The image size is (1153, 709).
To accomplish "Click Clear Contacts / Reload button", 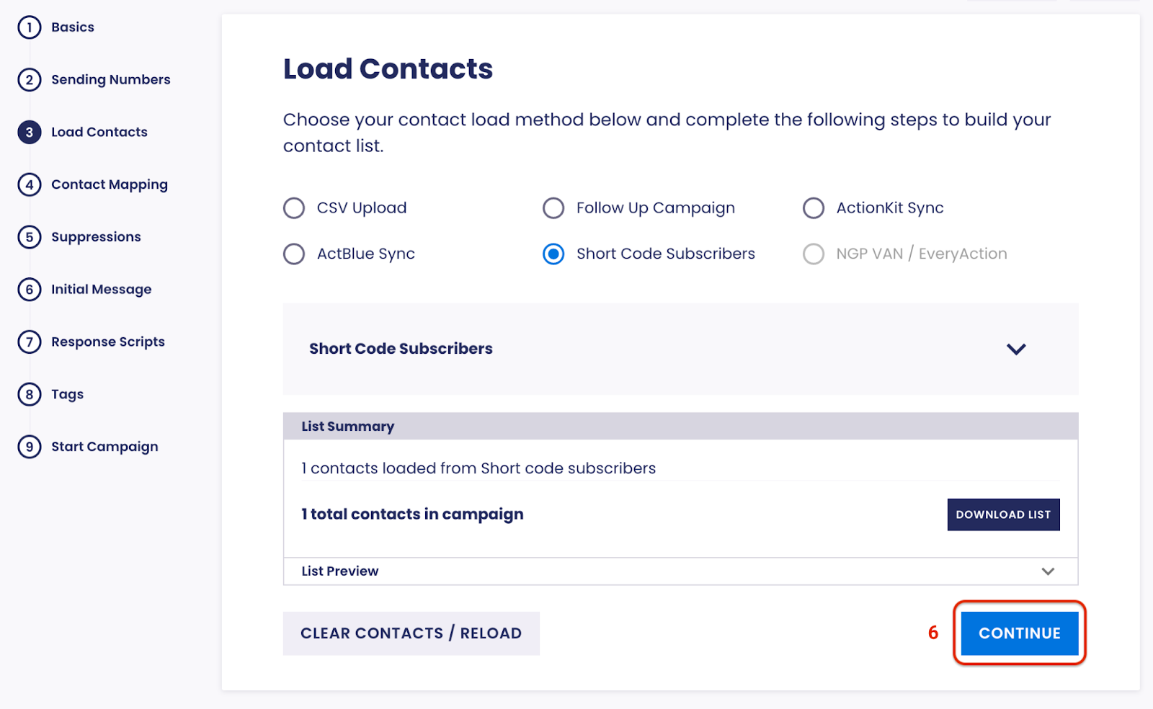I will coord(411,633).
